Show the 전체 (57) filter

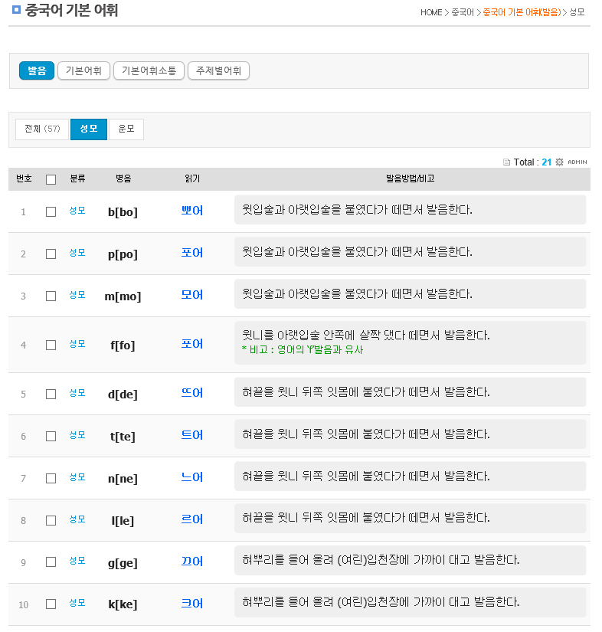click(x=42, y=129)
